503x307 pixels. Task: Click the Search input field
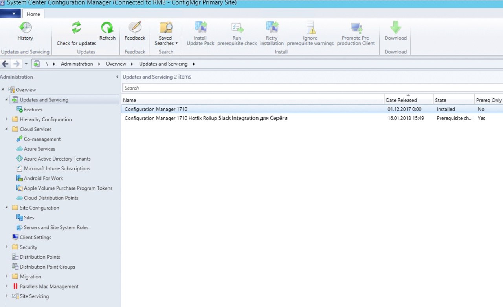point(312,88)
